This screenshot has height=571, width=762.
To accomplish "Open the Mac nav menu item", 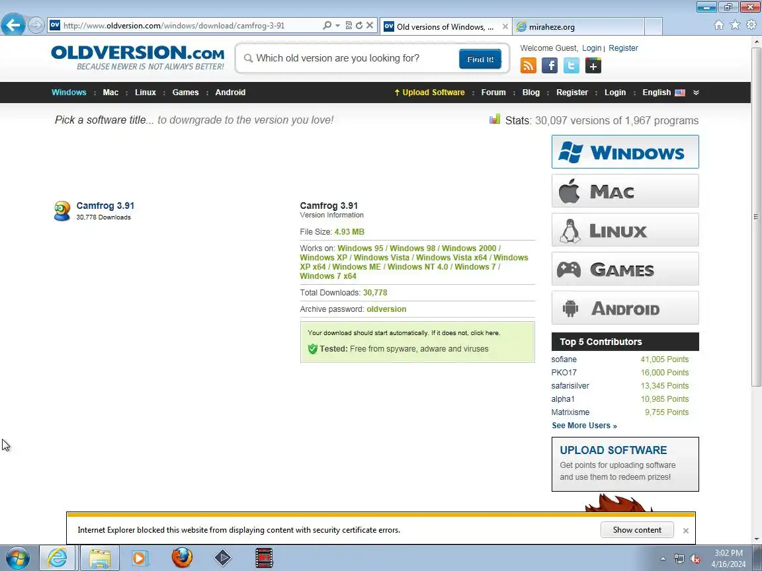I will [110, 93].
